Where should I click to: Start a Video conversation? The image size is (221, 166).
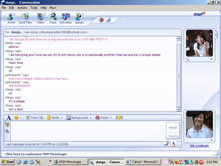click(x=41, y=18)
